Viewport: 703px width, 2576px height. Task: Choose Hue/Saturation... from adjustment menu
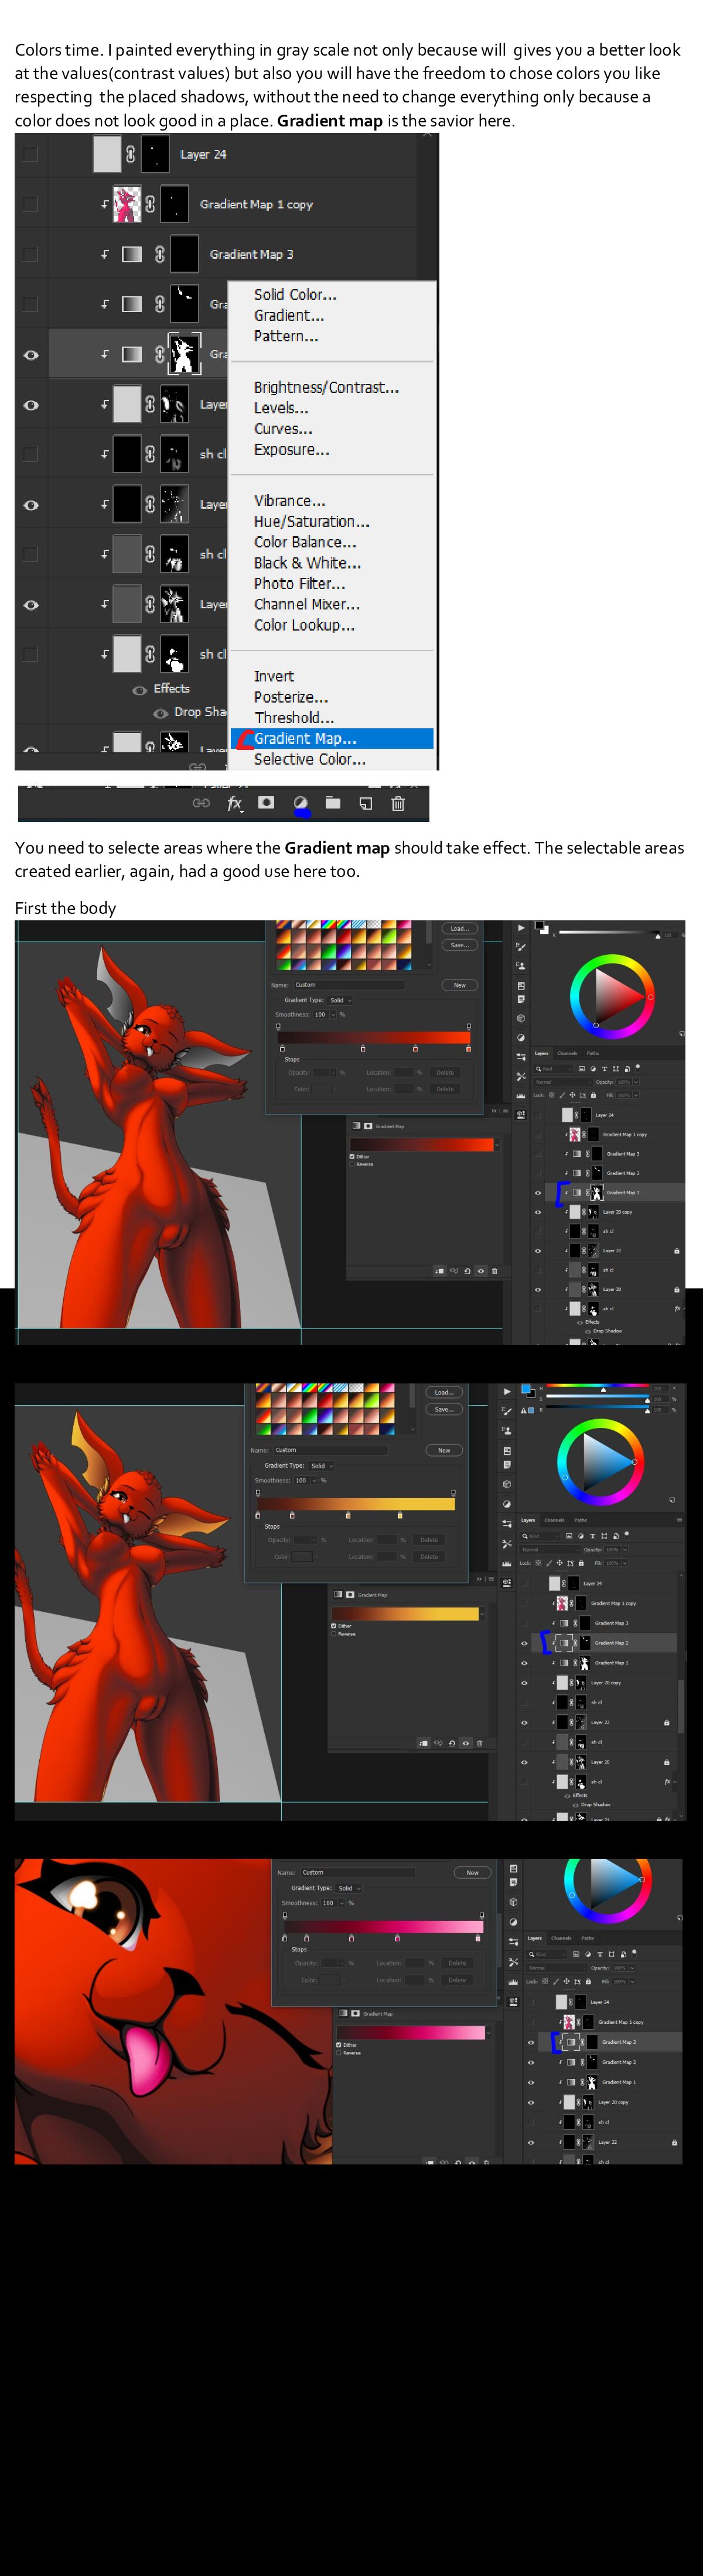coord(312,522)
